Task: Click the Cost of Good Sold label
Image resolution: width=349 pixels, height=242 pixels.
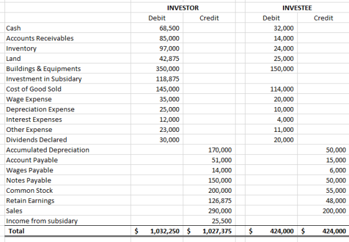Action: 34,89
